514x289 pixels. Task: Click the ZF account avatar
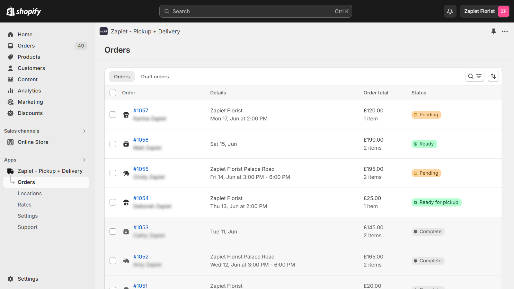(503, 11)
